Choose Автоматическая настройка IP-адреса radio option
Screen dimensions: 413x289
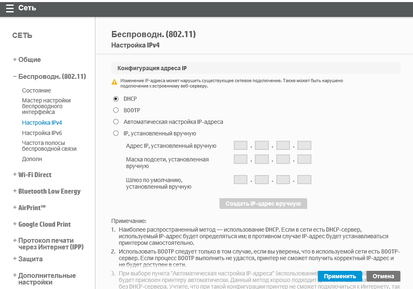click(x=116, y=122)
